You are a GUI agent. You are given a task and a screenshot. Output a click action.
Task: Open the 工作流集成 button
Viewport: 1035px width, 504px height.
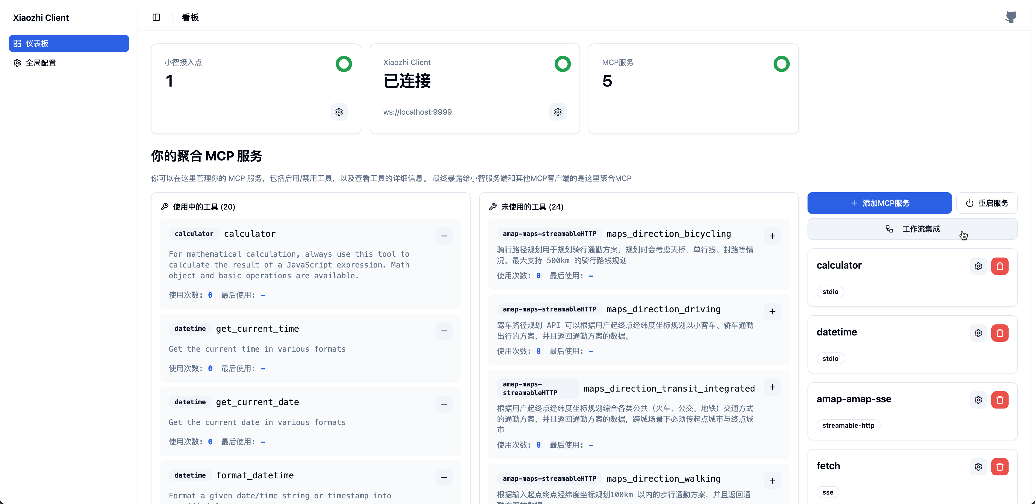[912, 229]
